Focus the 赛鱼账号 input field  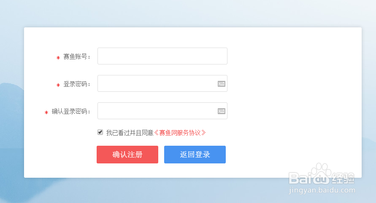click(162, 56)
